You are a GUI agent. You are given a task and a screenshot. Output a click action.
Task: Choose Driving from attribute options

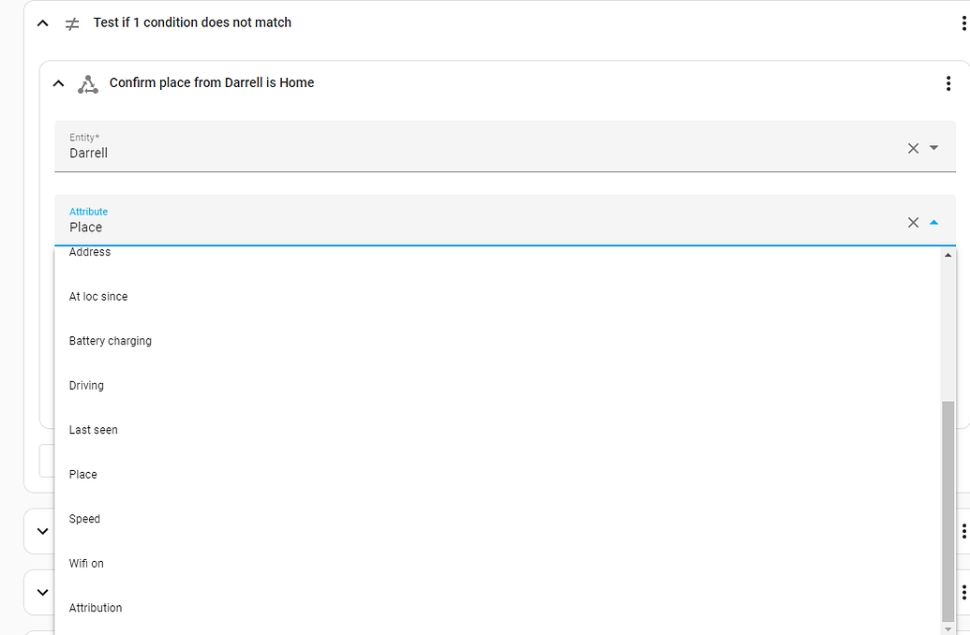tap(86, 386)
